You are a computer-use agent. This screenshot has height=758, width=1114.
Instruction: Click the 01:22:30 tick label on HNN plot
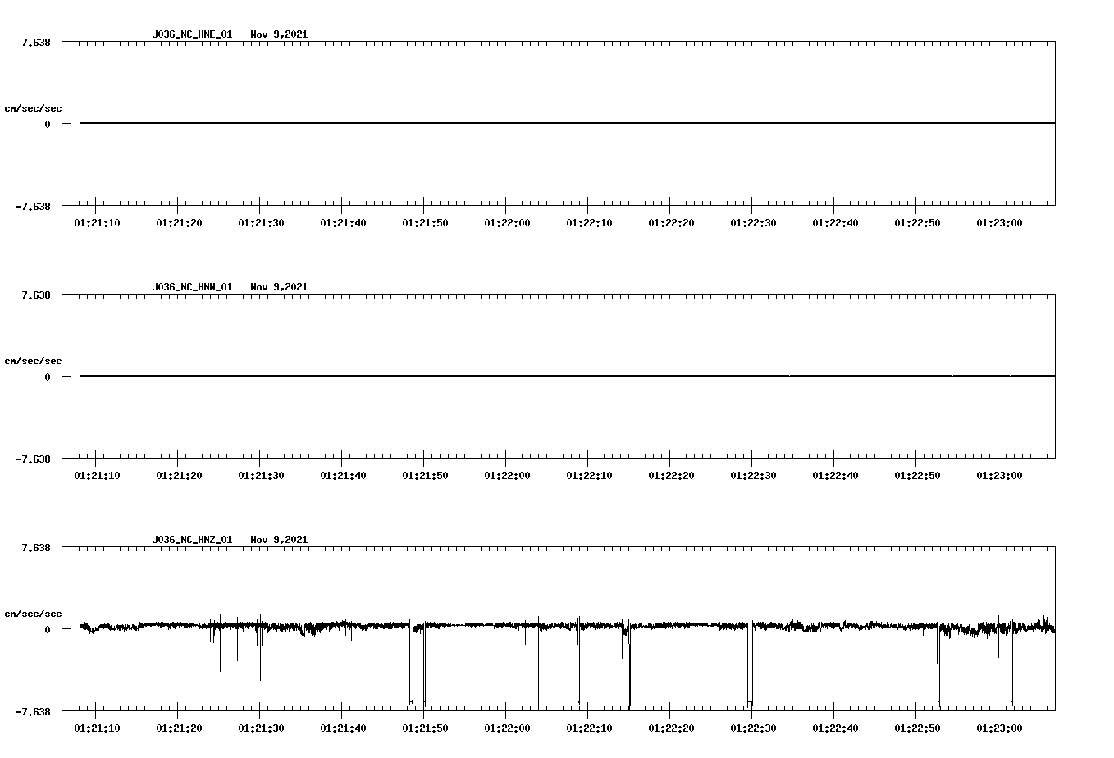[x=753, y=475]
